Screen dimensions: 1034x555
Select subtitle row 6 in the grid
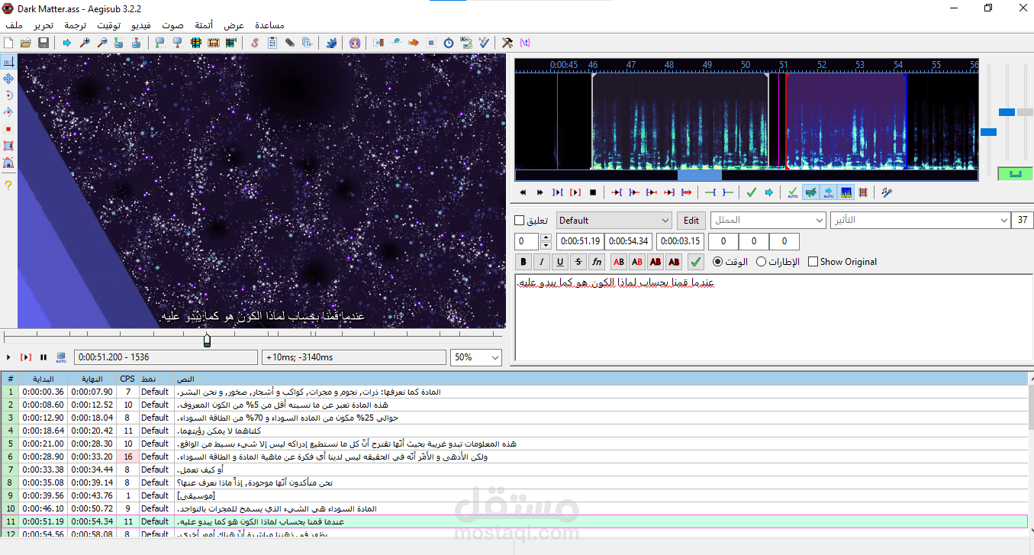click(x=514, y=457)
